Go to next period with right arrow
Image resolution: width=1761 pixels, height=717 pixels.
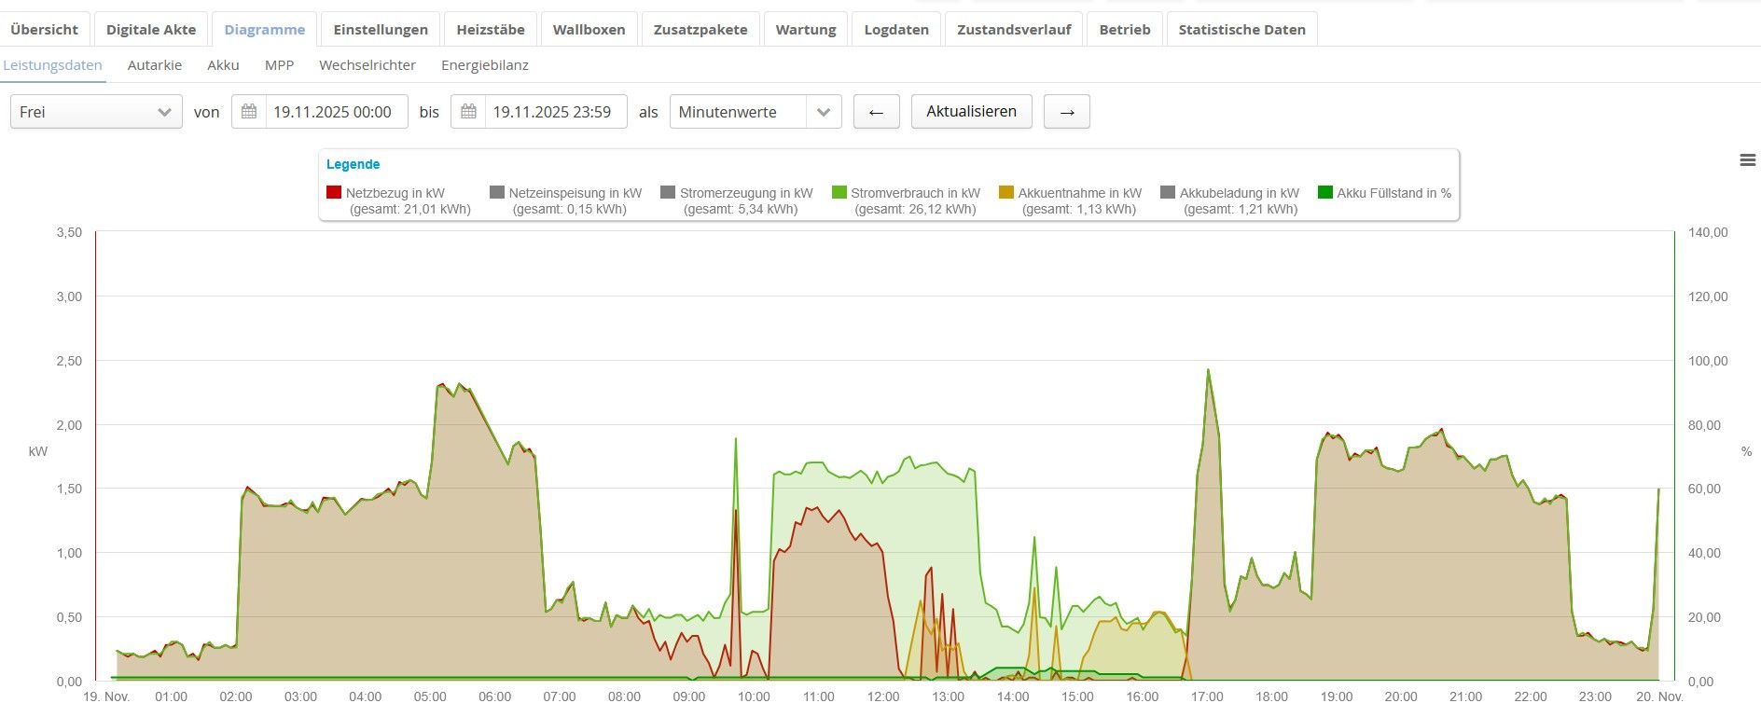[1066, 112]
